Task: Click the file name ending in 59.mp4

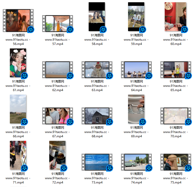Action: [x=136, y=40]
